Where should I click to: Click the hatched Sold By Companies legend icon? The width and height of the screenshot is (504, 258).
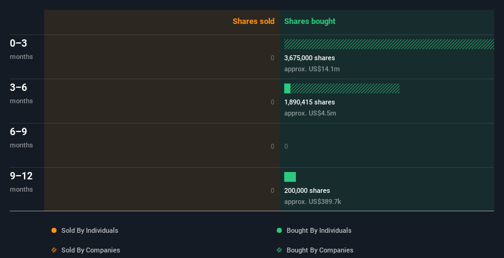pos(54,250)
